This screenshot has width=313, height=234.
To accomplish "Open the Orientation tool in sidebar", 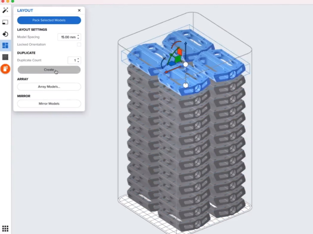I will pyautogui.click(x=5, y=34).
